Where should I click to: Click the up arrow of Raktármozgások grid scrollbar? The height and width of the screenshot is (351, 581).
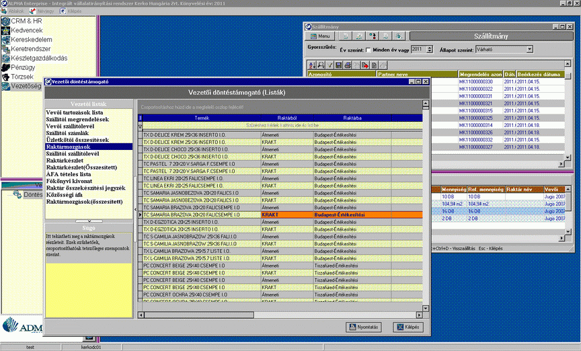[x=426, y=103]
